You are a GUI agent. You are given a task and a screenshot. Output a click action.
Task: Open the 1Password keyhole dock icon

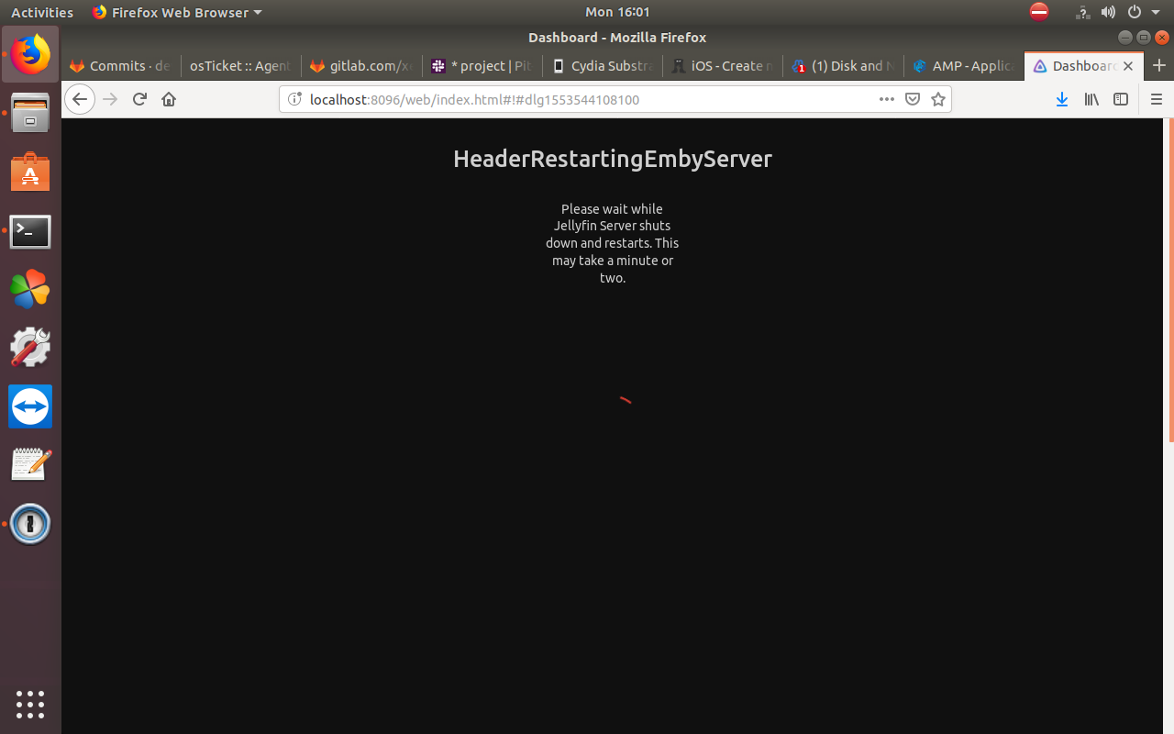(x=30, y=524)
